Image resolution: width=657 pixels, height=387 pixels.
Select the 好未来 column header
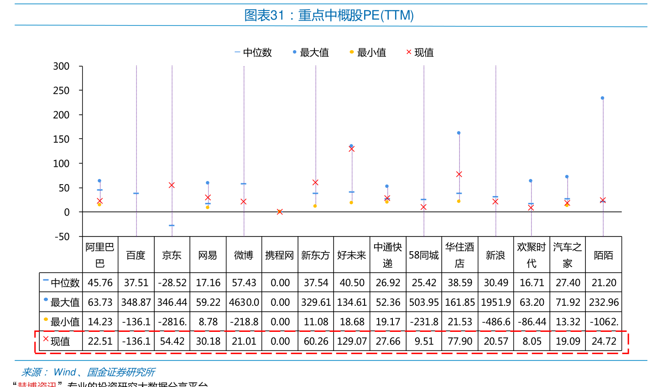click(x=352, y=255)
